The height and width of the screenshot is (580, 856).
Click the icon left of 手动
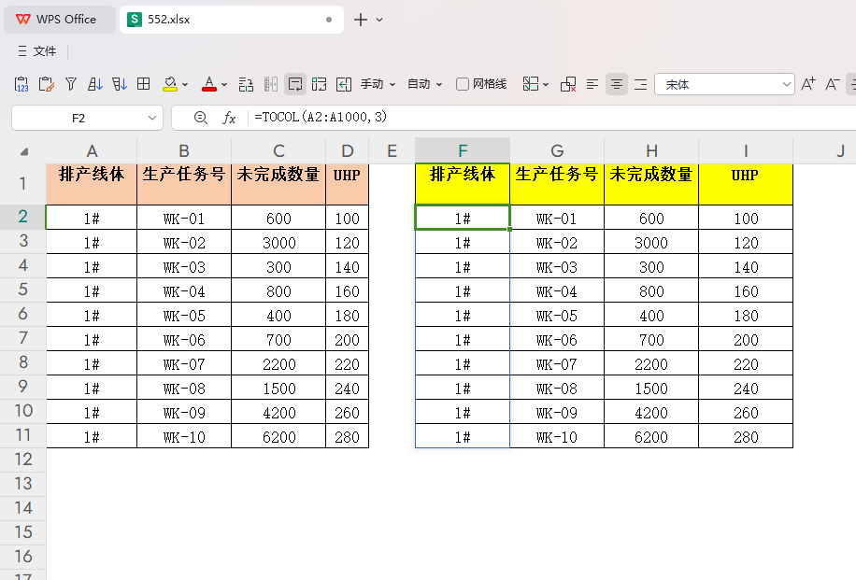coord(344,84)
